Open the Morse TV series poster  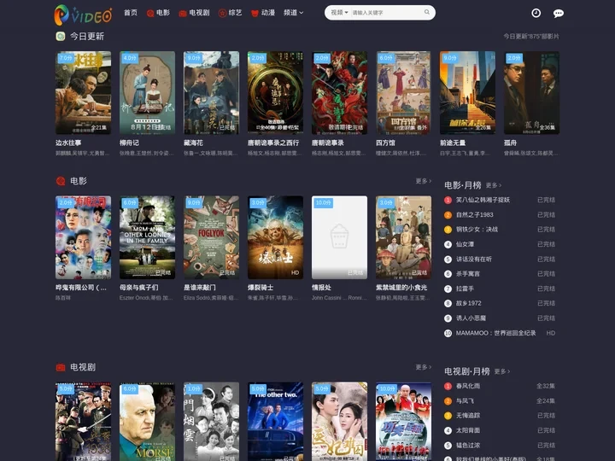[x=147, y=422]
